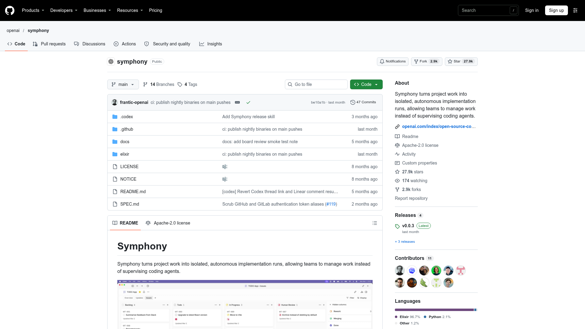585x329 pixels.
Task: Click the Sign up button
Action: point(556,10)
